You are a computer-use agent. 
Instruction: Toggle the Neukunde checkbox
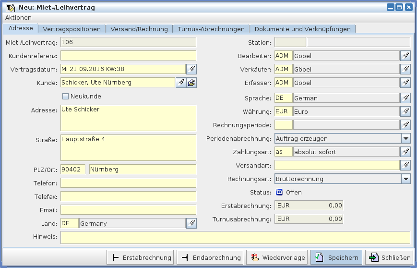[x=66, y=96]
